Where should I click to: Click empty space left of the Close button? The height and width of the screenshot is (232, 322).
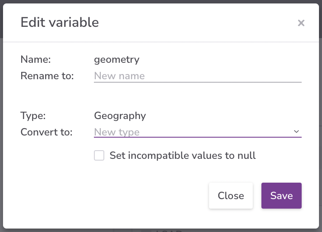coord(130,196)
